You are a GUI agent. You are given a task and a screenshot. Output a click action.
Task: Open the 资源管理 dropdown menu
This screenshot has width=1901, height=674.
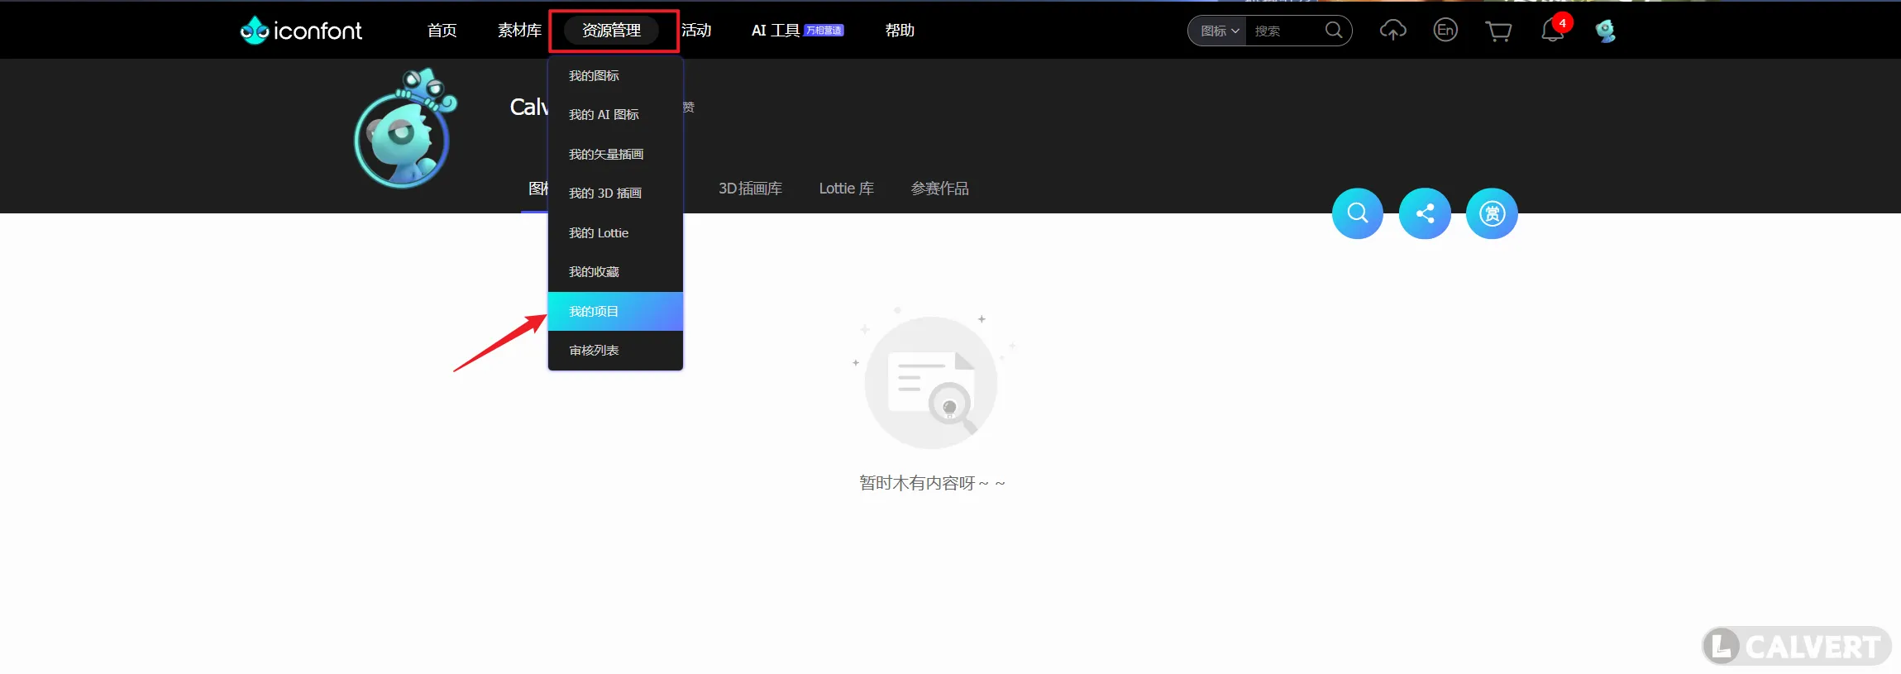(x=611, y=31)
